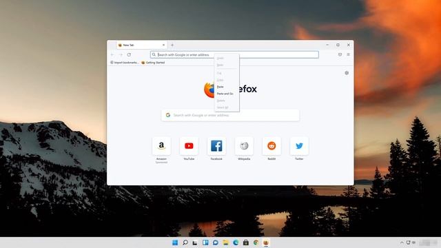
Task: Open the Save to Pocket icon
Action: (340, 54)
